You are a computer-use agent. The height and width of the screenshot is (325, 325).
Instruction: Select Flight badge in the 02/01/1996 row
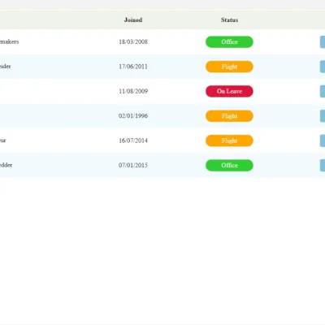[229, 116]
